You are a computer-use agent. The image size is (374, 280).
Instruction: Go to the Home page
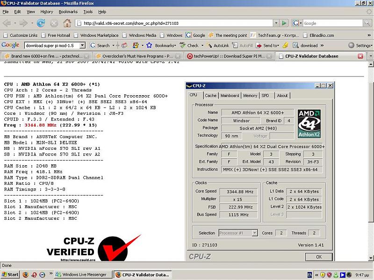tap(67, 23)
